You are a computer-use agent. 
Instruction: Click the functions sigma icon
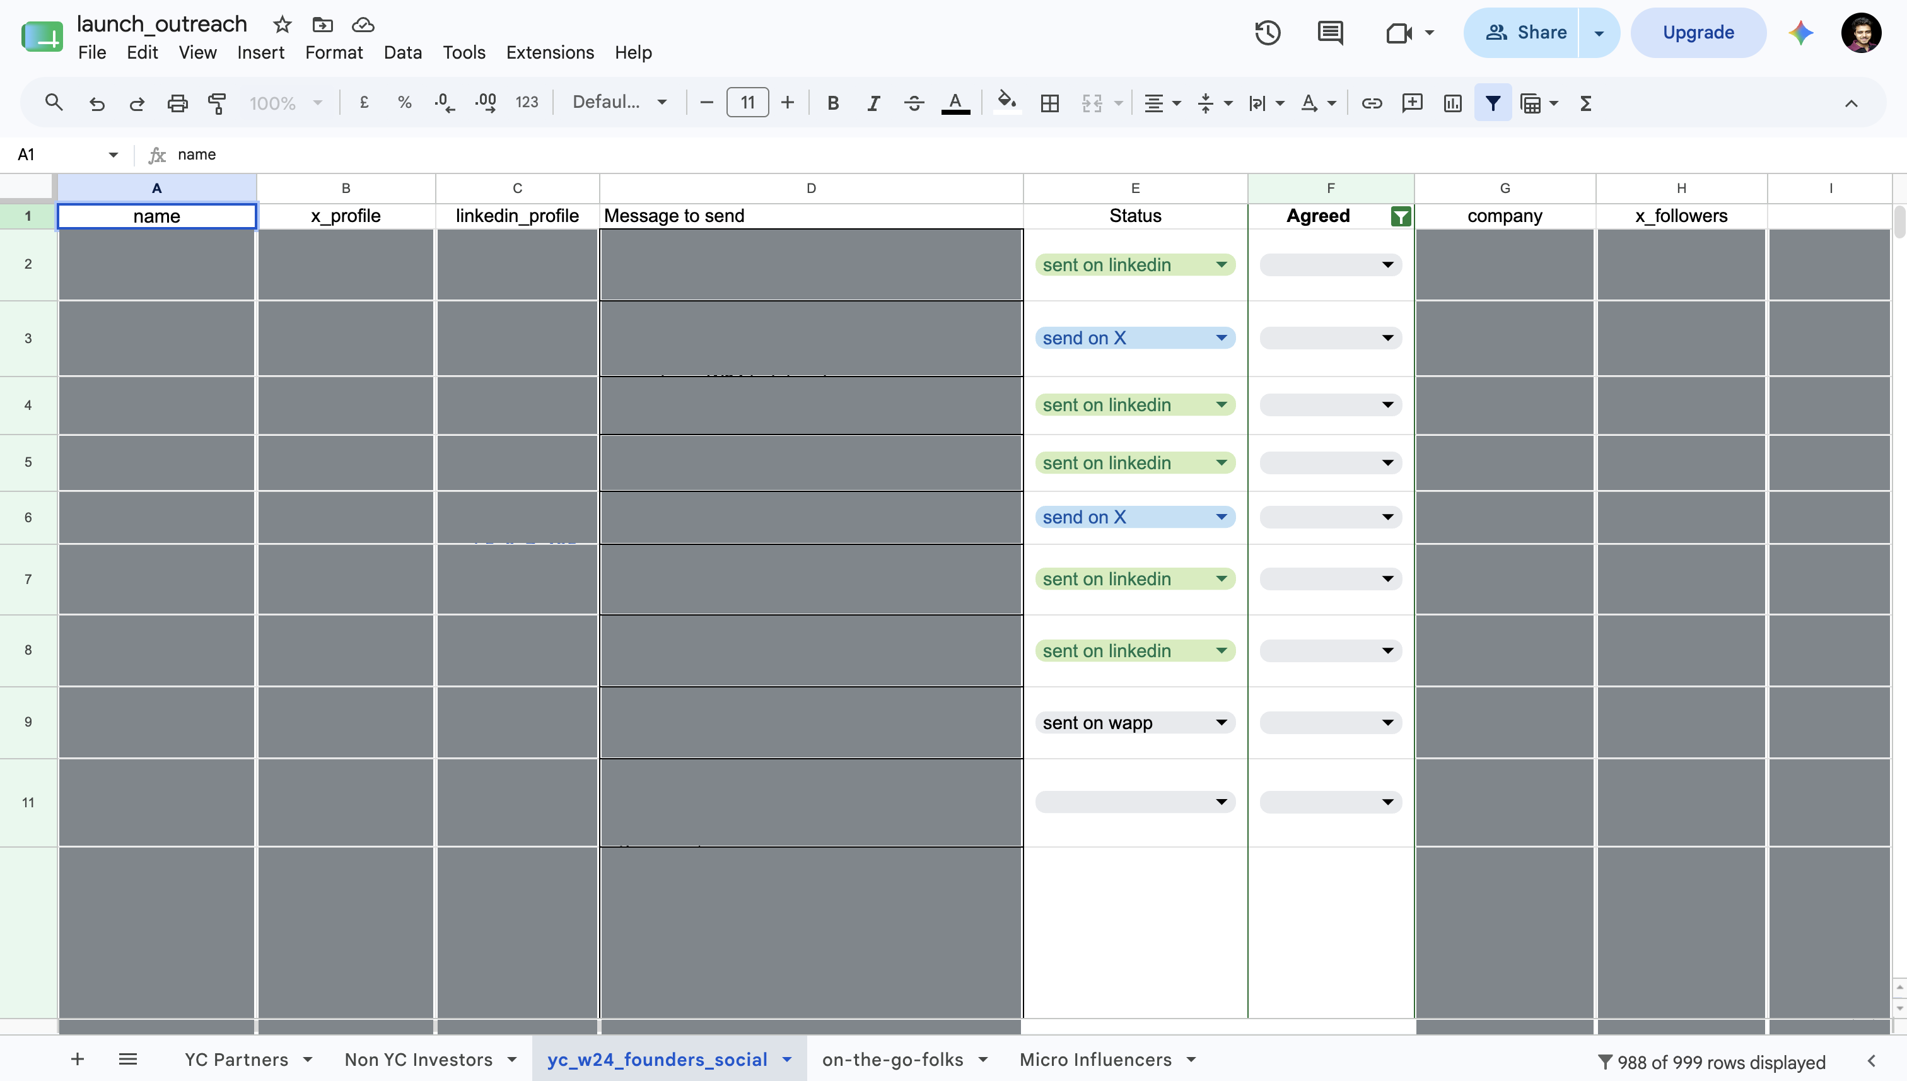click(1585, 103)
